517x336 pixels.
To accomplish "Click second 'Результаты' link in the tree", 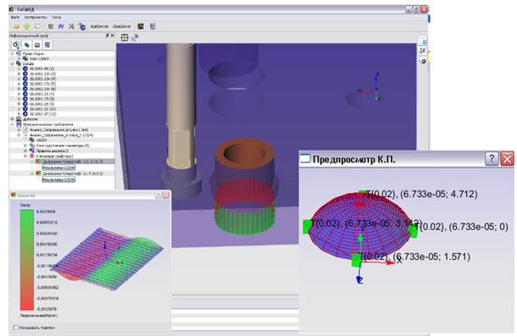I will (58, 179).
